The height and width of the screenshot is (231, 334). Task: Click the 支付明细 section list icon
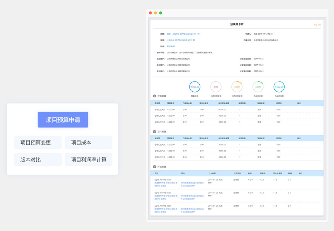point(154,131)
